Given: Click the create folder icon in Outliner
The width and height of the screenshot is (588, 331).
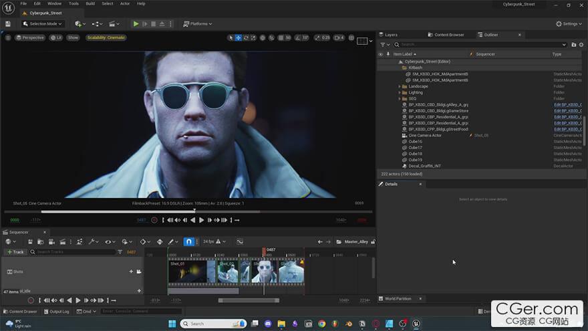Looking at the screenshot, I should (x=573, y=45).
